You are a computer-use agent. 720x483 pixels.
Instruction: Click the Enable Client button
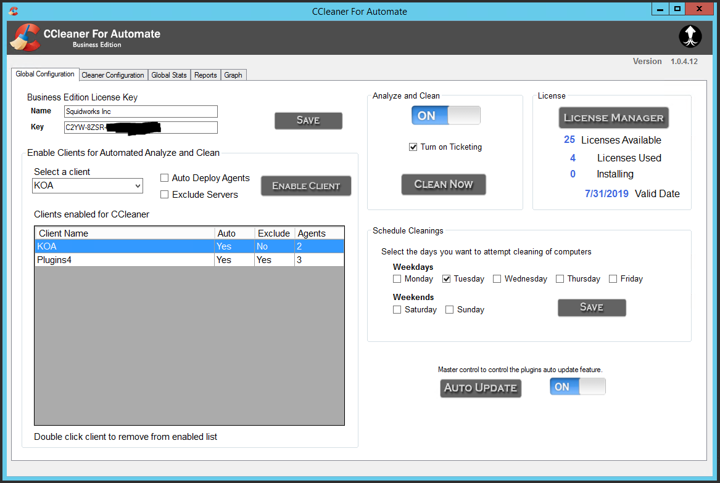coord(306,186)
